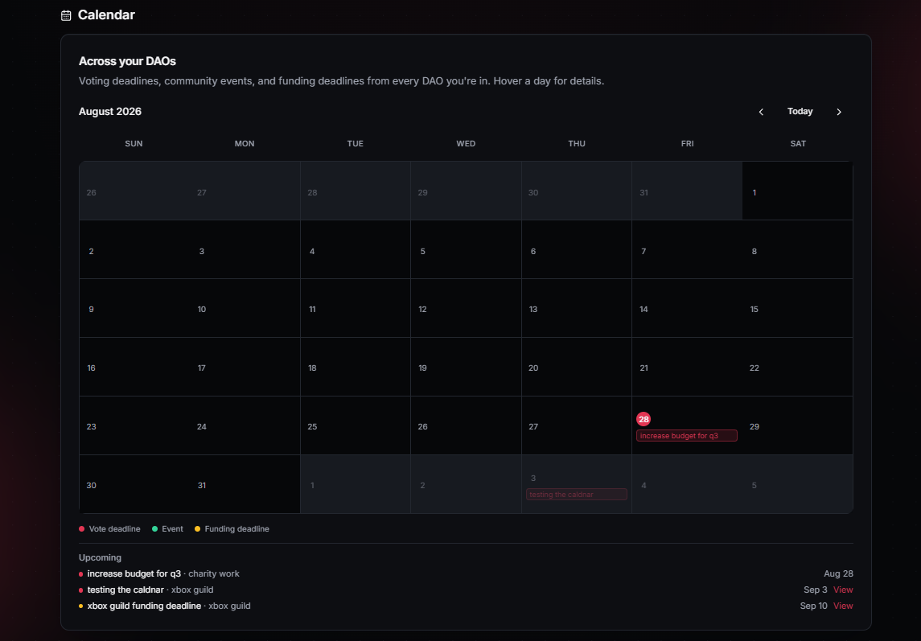The height and width of the screenshot is (641, 921).
Task: Click View link for the Sep 10 entry
Action: tap(843, 606)
